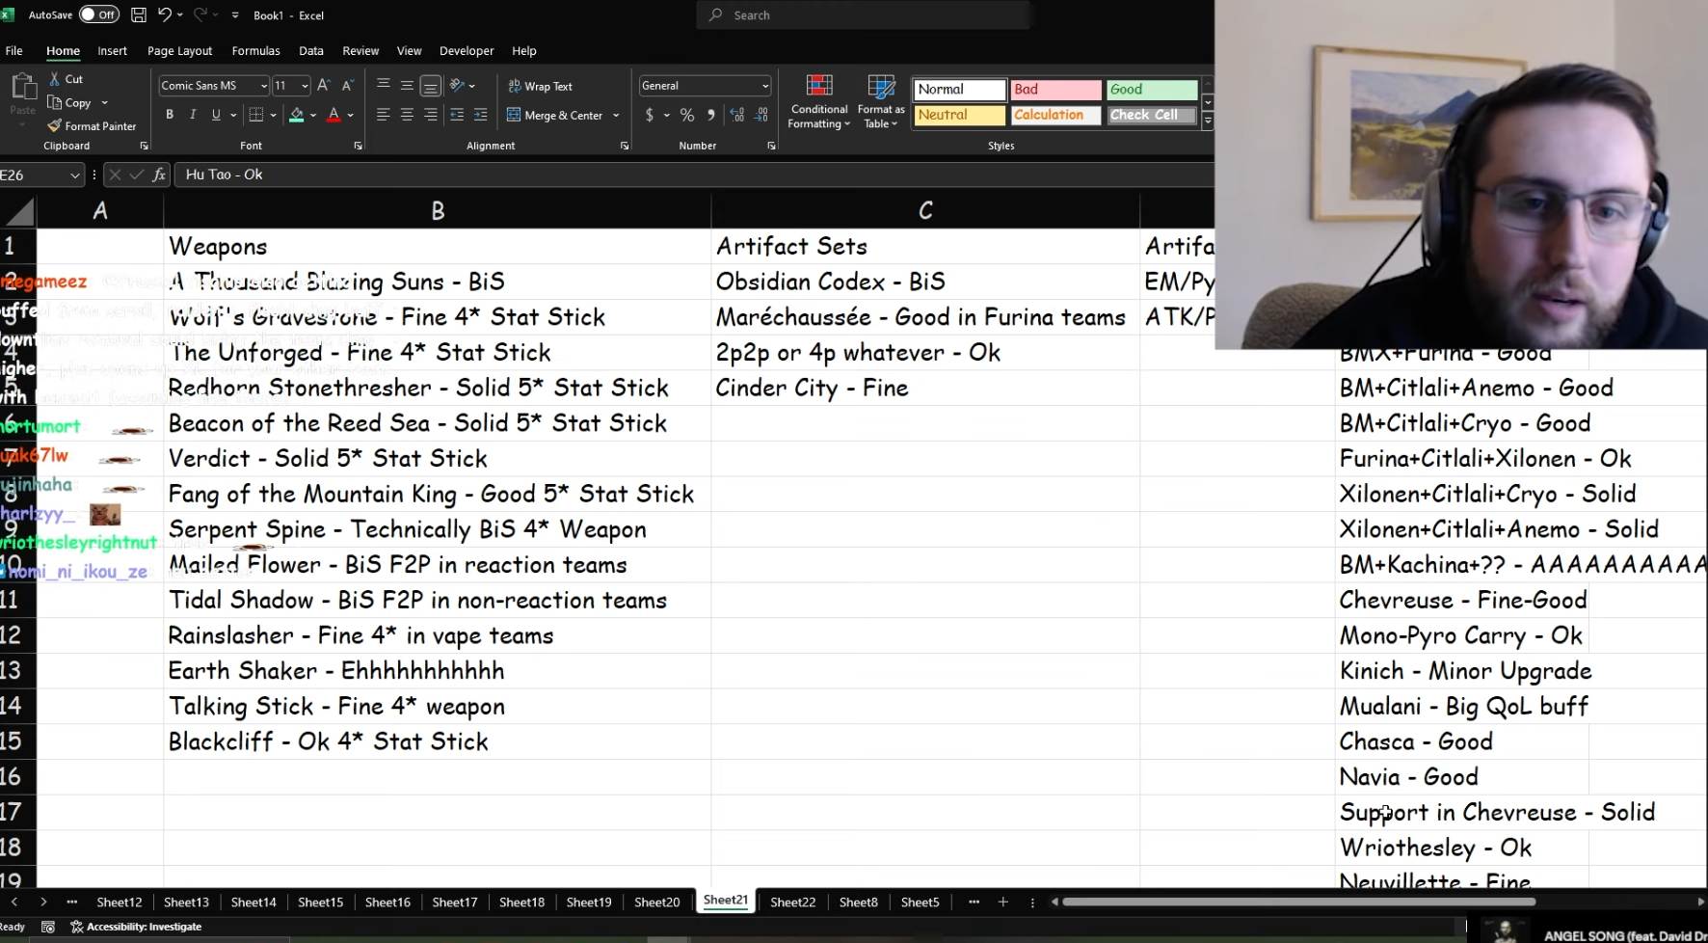Switch to the Insert tab
Viewport: 1708px width, 943px height.
(112, 50)
